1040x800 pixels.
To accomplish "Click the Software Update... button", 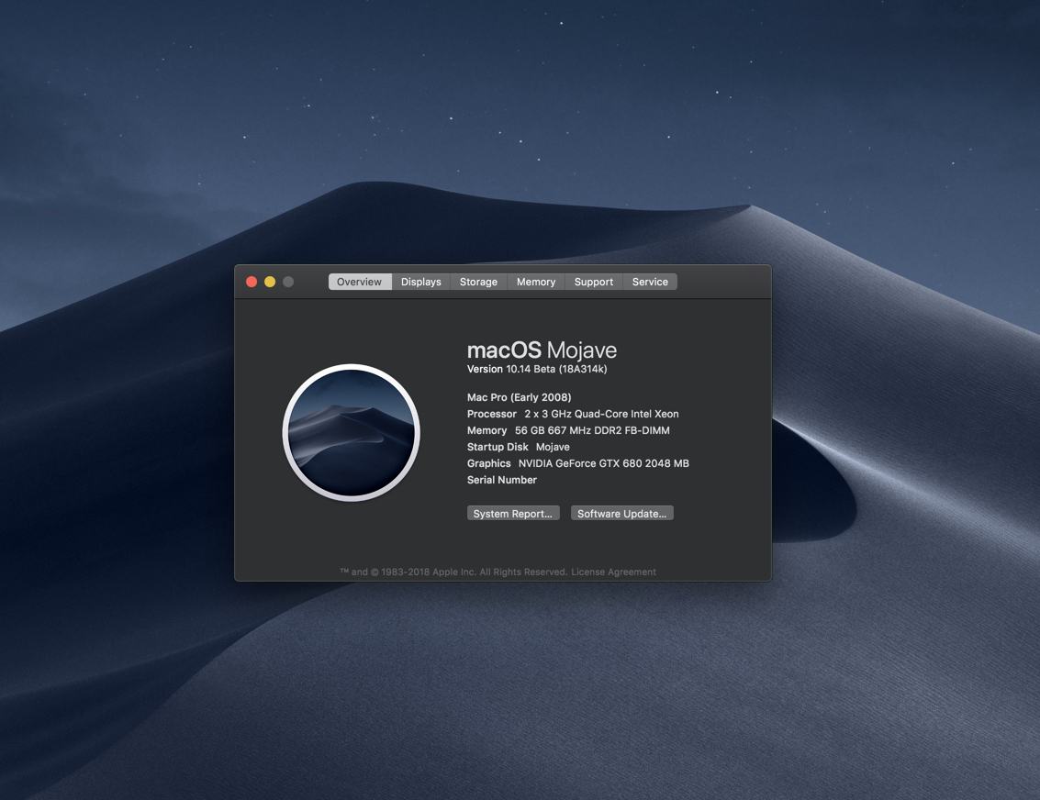I will [x=622, y=514].
